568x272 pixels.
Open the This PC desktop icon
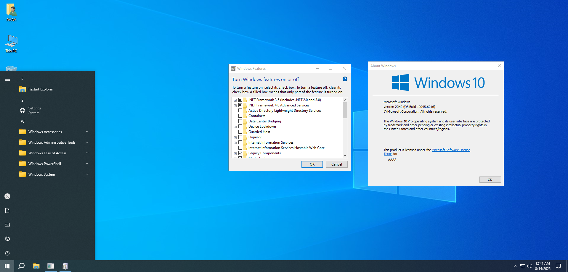pos(11,44)
